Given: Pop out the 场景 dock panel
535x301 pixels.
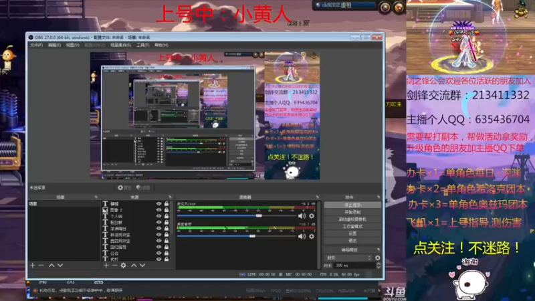Looking at the screenshot, I should click(96, 197).
